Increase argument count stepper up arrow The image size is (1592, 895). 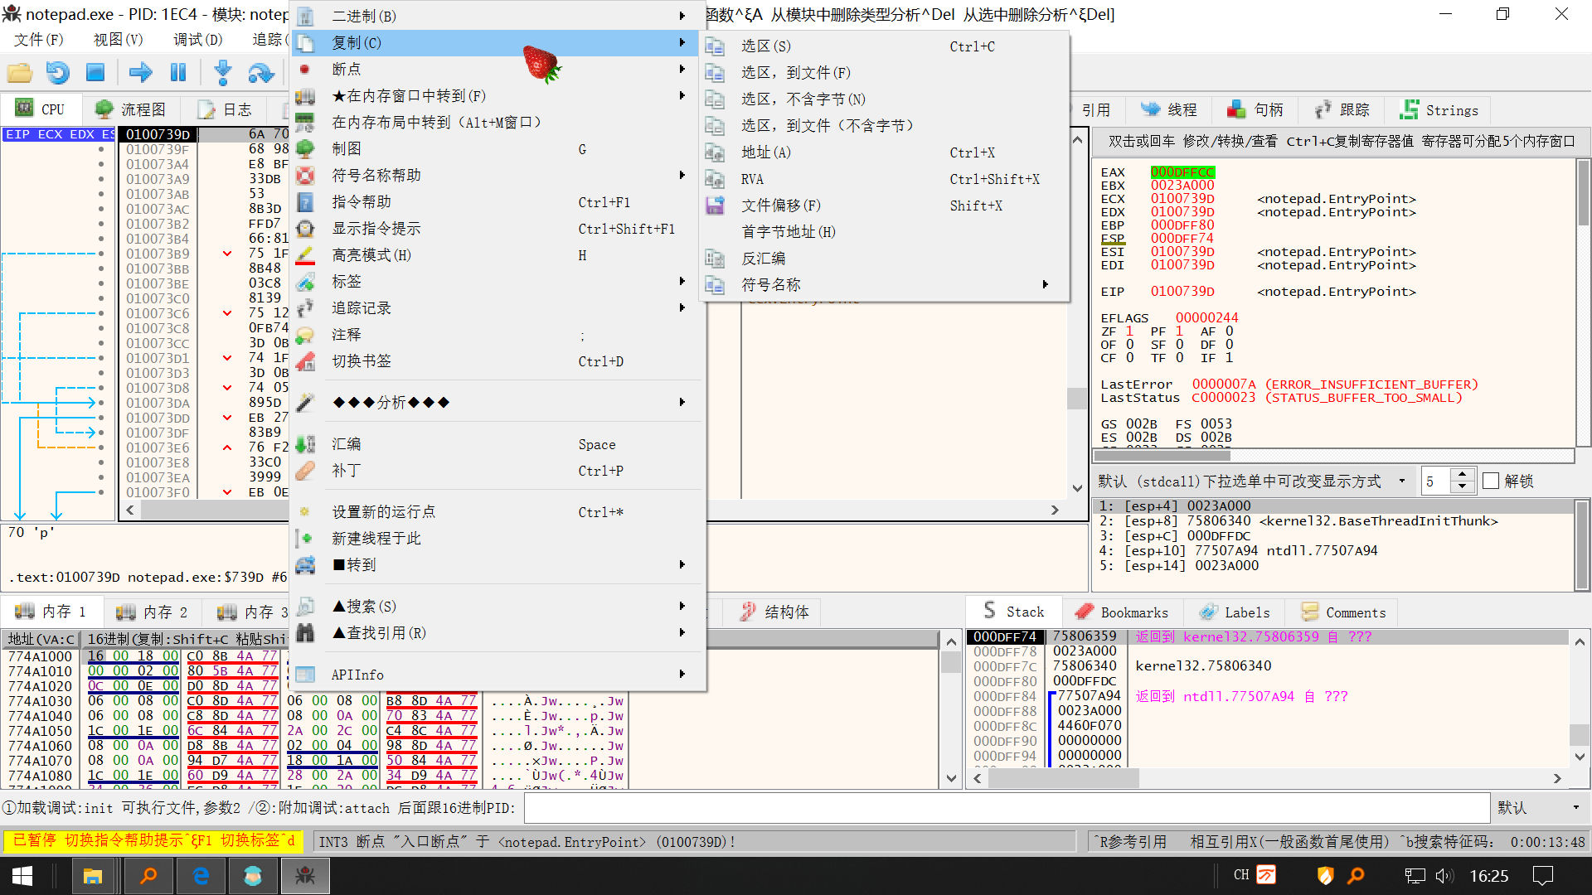click(x=1463, y=475)
